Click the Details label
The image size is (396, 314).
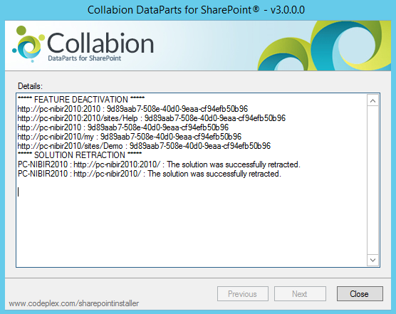tap(30, 86)
